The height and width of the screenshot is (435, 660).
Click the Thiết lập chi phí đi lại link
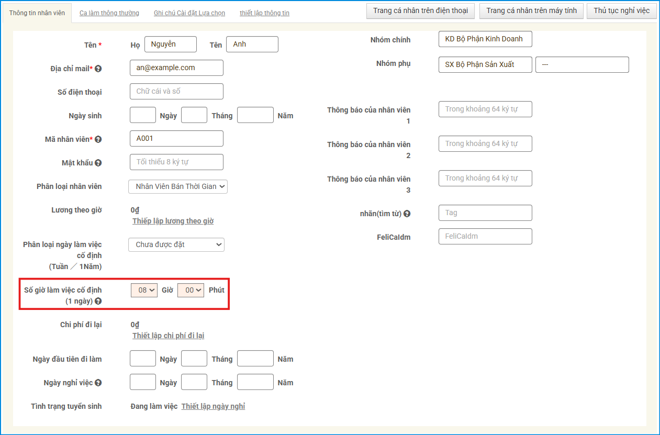point(168,336)
